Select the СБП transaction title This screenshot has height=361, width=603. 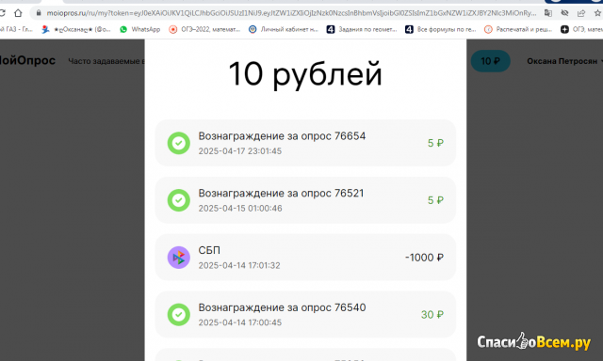point(209,250)
